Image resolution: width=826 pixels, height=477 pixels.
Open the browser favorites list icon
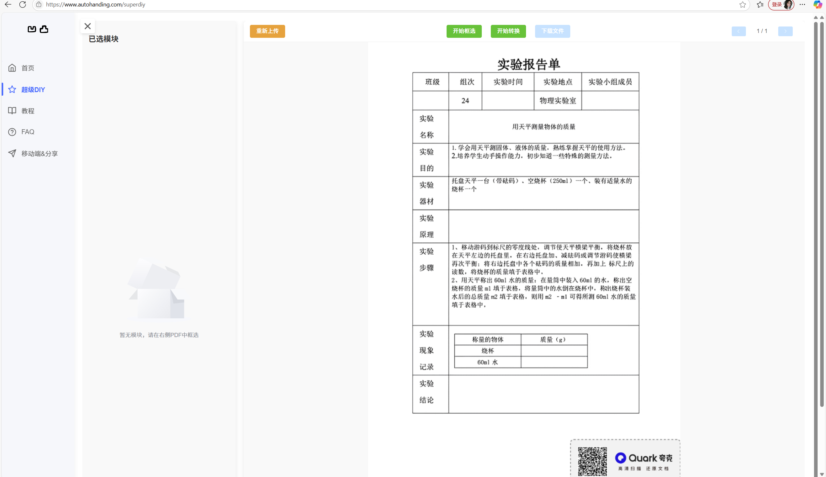tap(760, 5)
